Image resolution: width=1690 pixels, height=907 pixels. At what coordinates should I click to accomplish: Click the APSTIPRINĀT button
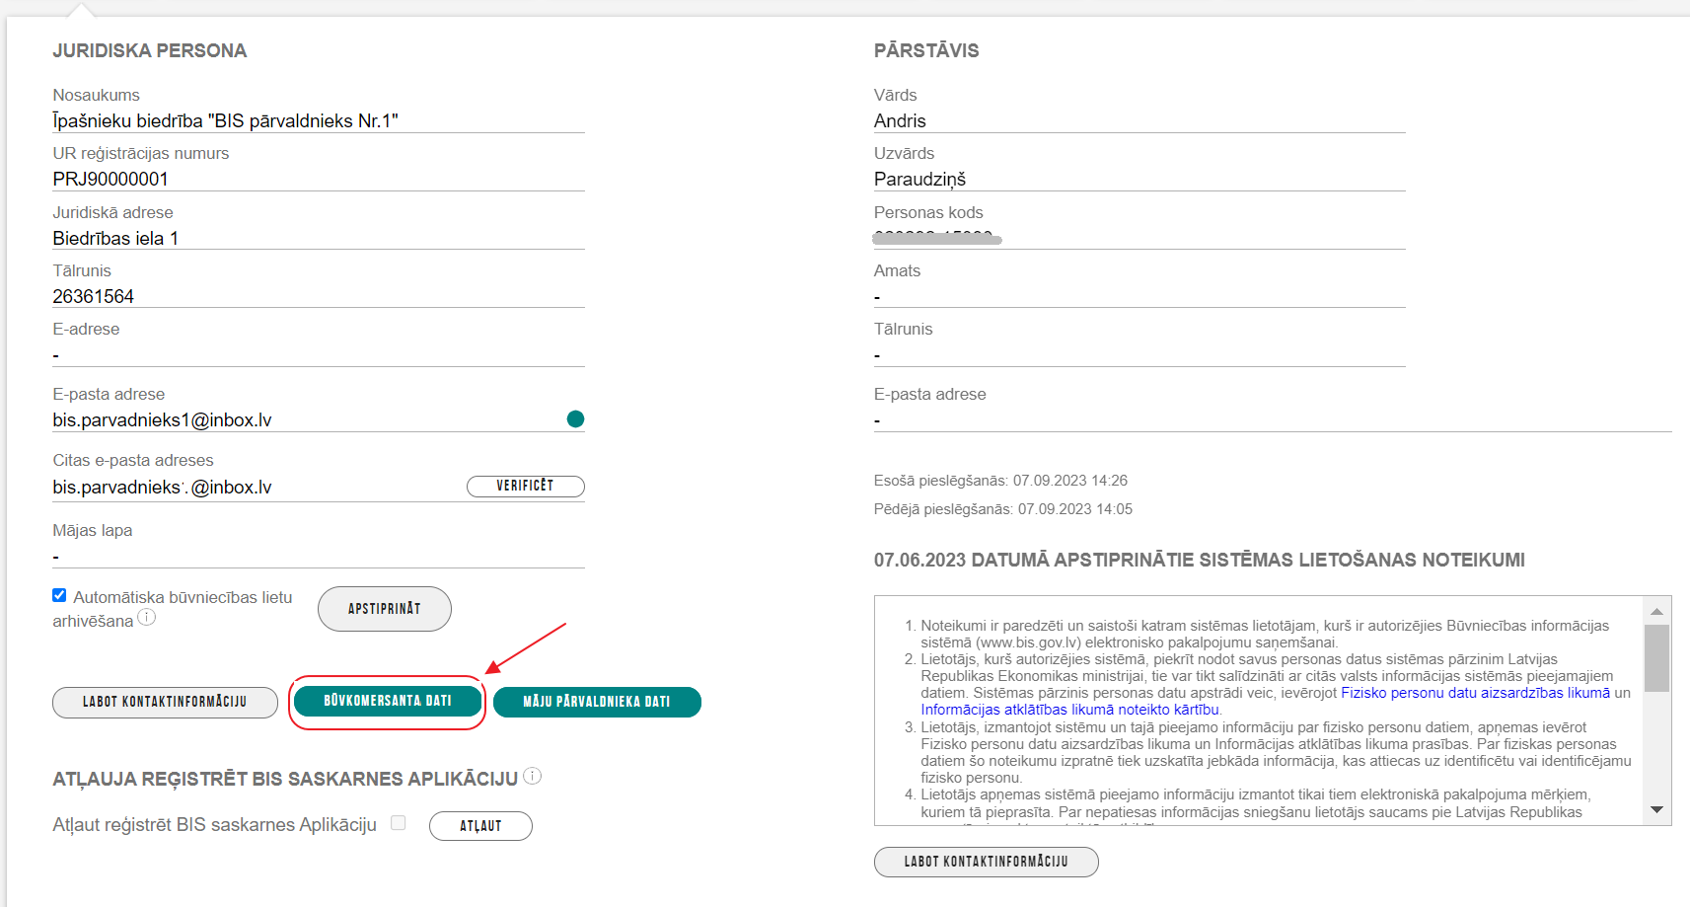click(385, 609)
